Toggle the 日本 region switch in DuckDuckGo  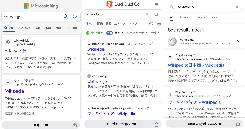click(x=109, y=32)
